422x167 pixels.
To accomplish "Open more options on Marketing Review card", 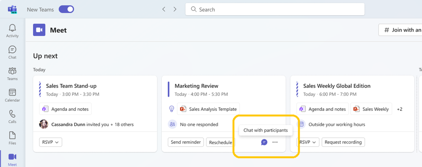I will point(275,142).
